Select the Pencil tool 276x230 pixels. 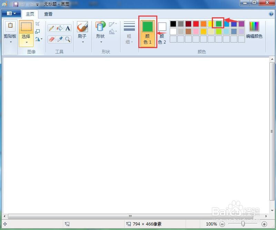point(51,28)
